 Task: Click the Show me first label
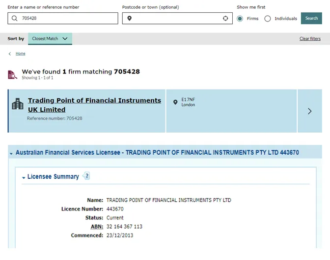(x=251, y=7)
